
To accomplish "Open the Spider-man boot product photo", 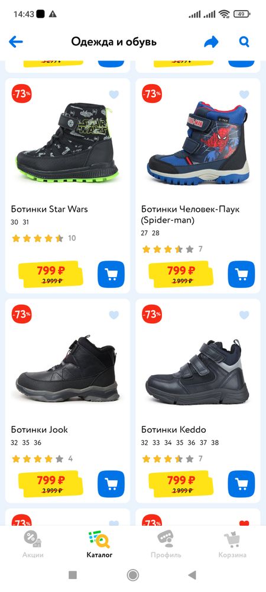I will point(198,142).
